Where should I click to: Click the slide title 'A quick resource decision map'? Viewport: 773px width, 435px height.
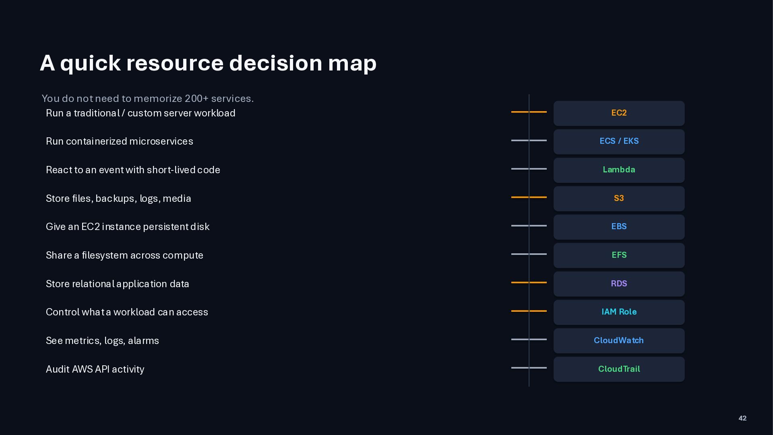click(x=208, y=63)
